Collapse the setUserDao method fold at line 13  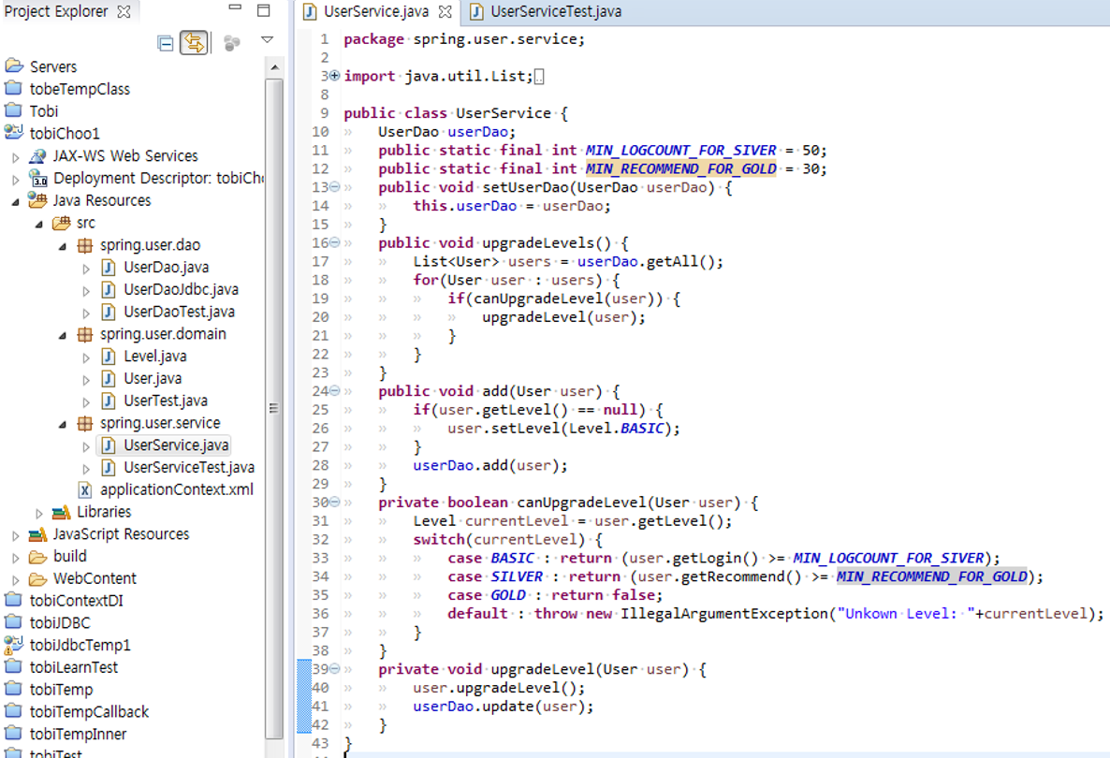coord(334,187)
